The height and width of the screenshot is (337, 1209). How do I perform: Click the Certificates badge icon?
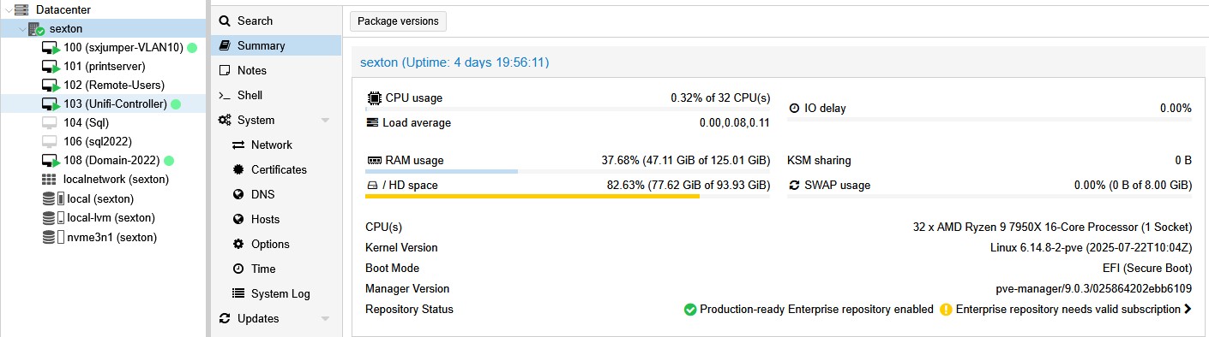(x=238, y=169)
